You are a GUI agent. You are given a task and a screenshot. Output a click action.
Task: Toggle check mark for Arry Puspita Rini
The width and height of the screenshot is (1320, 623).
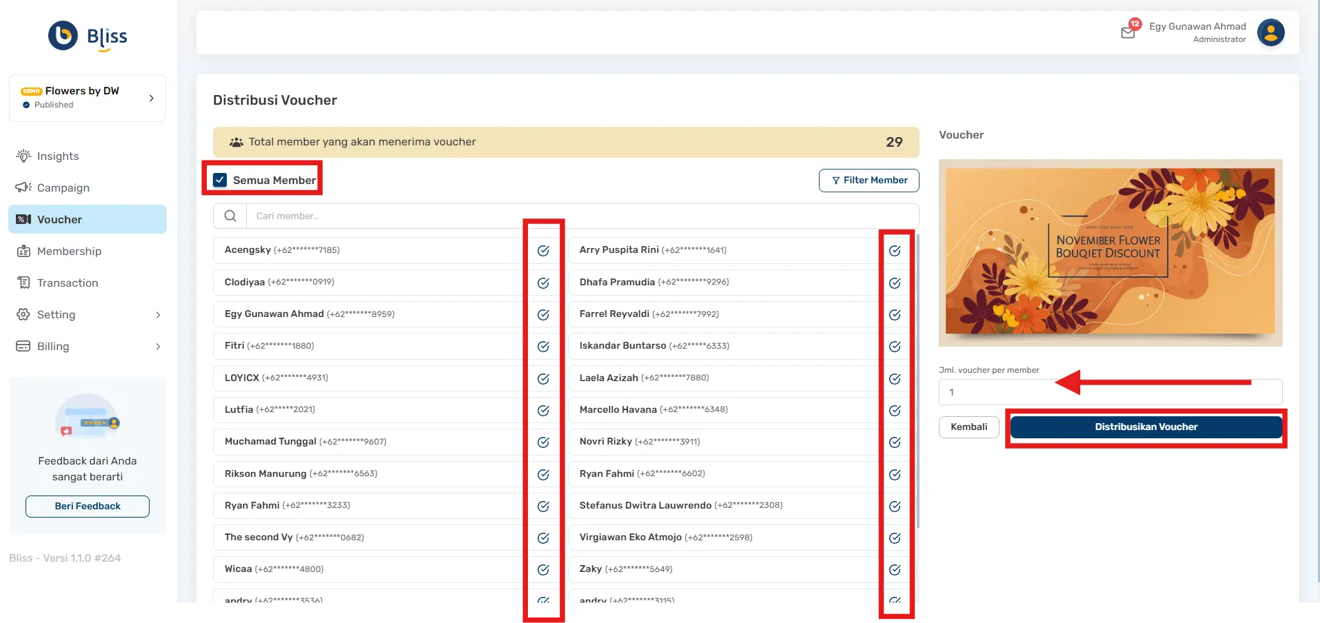[x=895, y=251]
